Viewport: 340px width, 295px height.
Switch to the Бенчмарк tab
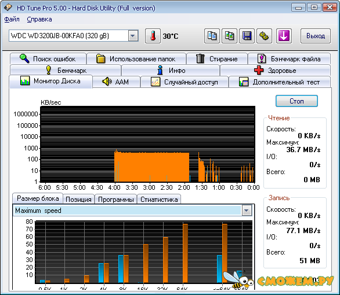point(66,70)
